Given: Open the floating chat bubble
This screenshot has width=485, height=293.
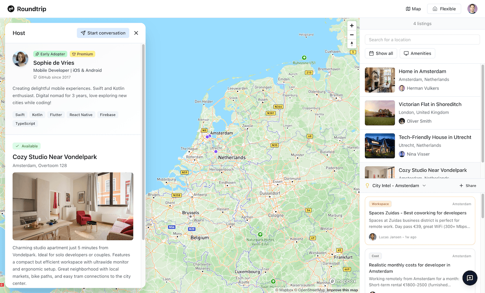Looking at the screenshot, I should (469, 278).
